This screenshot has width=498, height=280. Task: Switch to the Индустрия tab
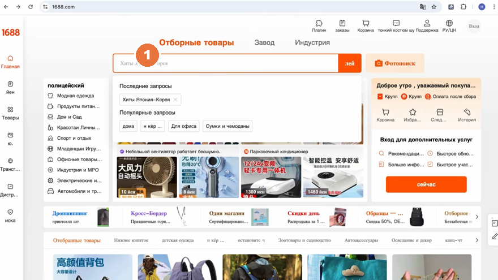312,42
